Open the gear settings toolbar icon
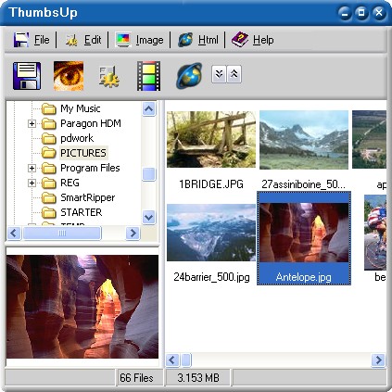Screen dimensions: 392x392 [109, 76]
